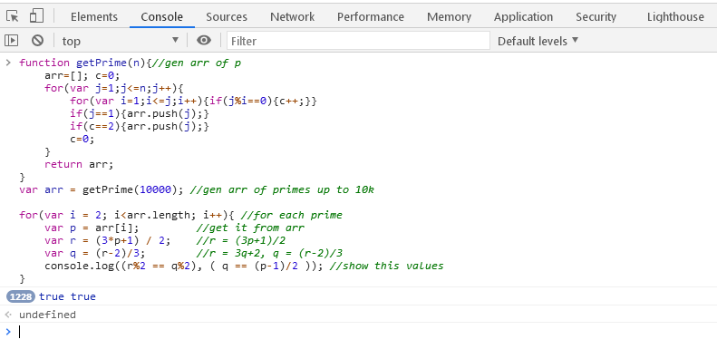Screen dimensions: 717x349
Task: Open the Sources tab
Action: click(x=227, y=17)
